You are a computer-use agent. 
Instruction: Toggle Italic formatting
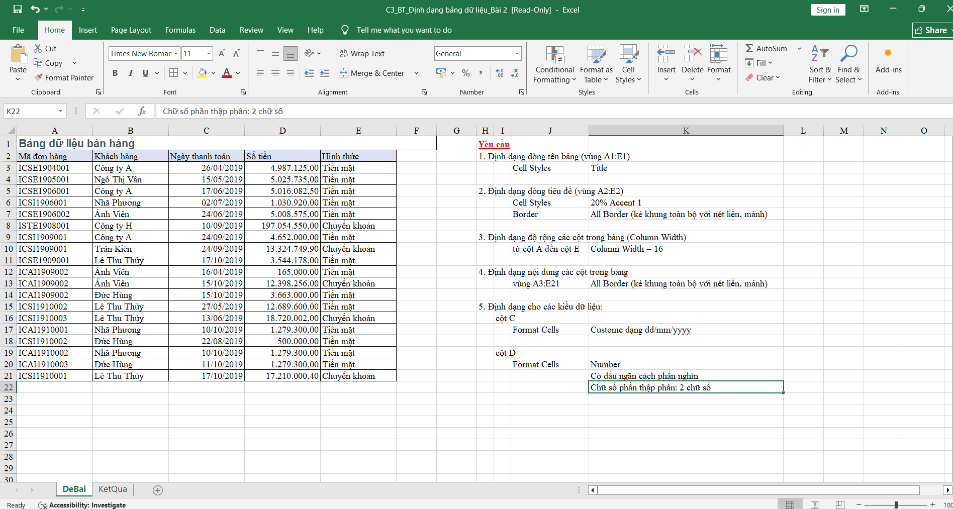pos(130,73)
